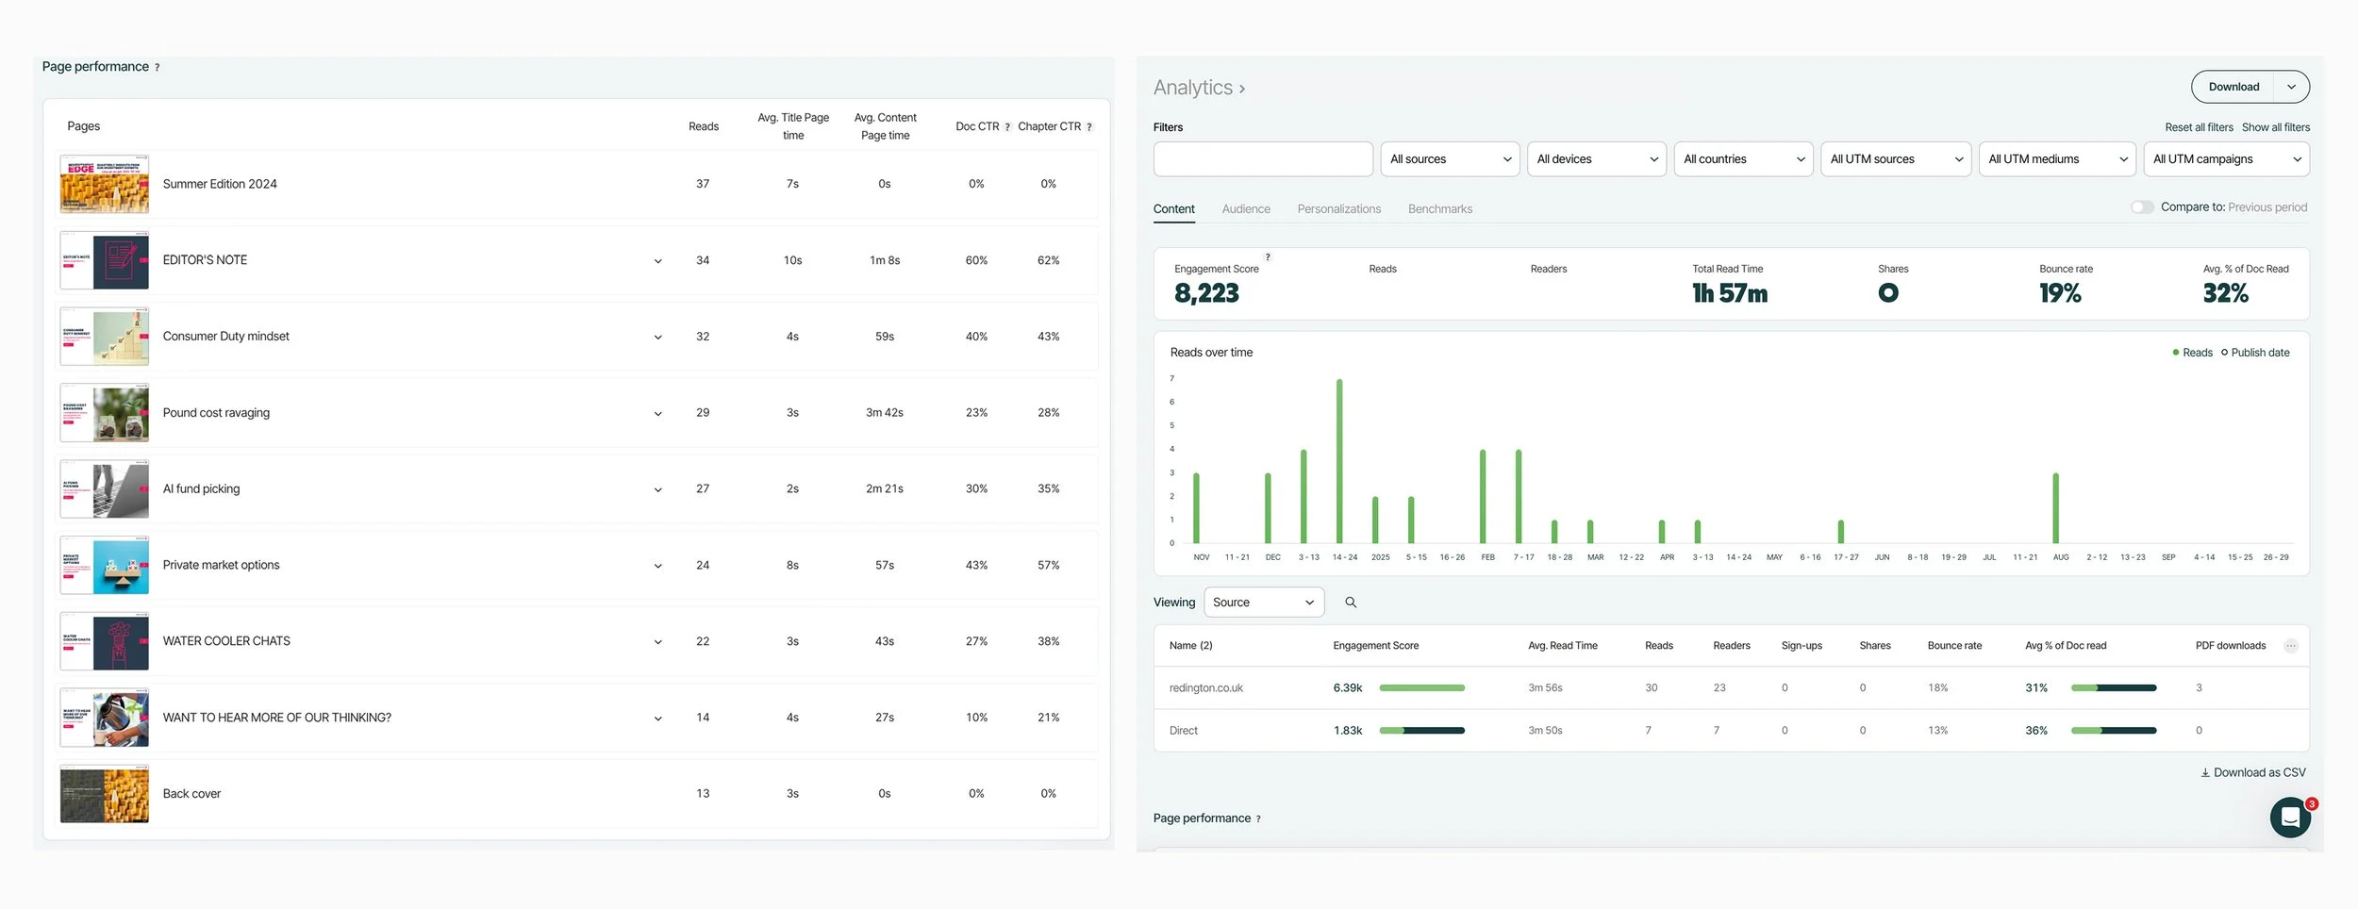Viewport: 2358px width, 909px height.
Task: Click Direct row Avg % of Doc read bar
Action: point(2113,731)
